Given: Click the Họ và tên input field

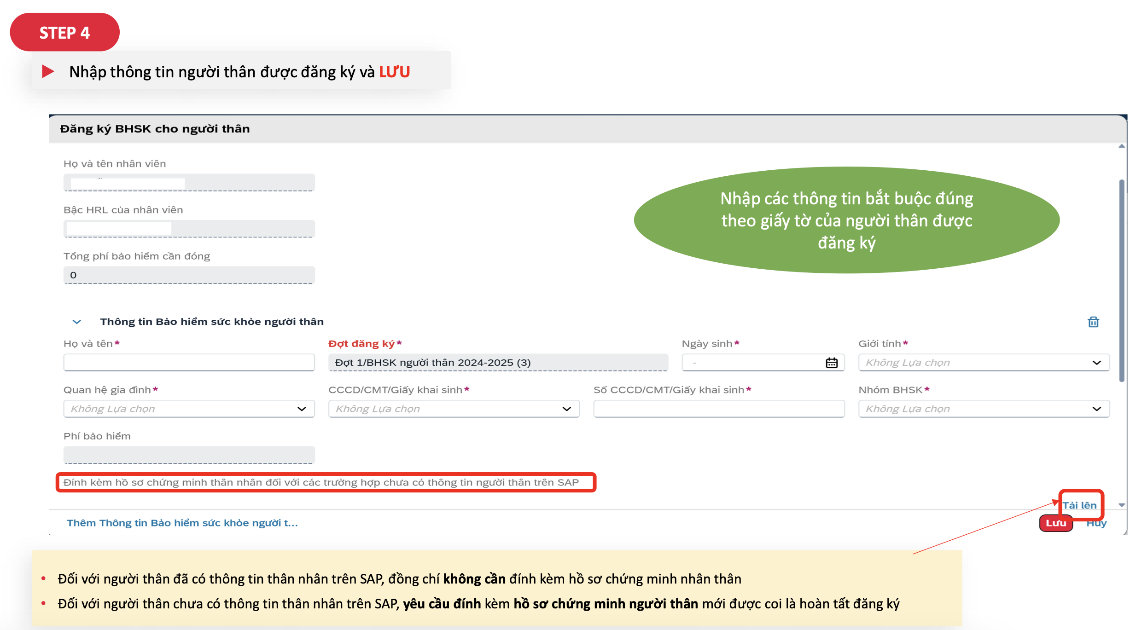Looking at the screenshot, I should pos(189,363).
